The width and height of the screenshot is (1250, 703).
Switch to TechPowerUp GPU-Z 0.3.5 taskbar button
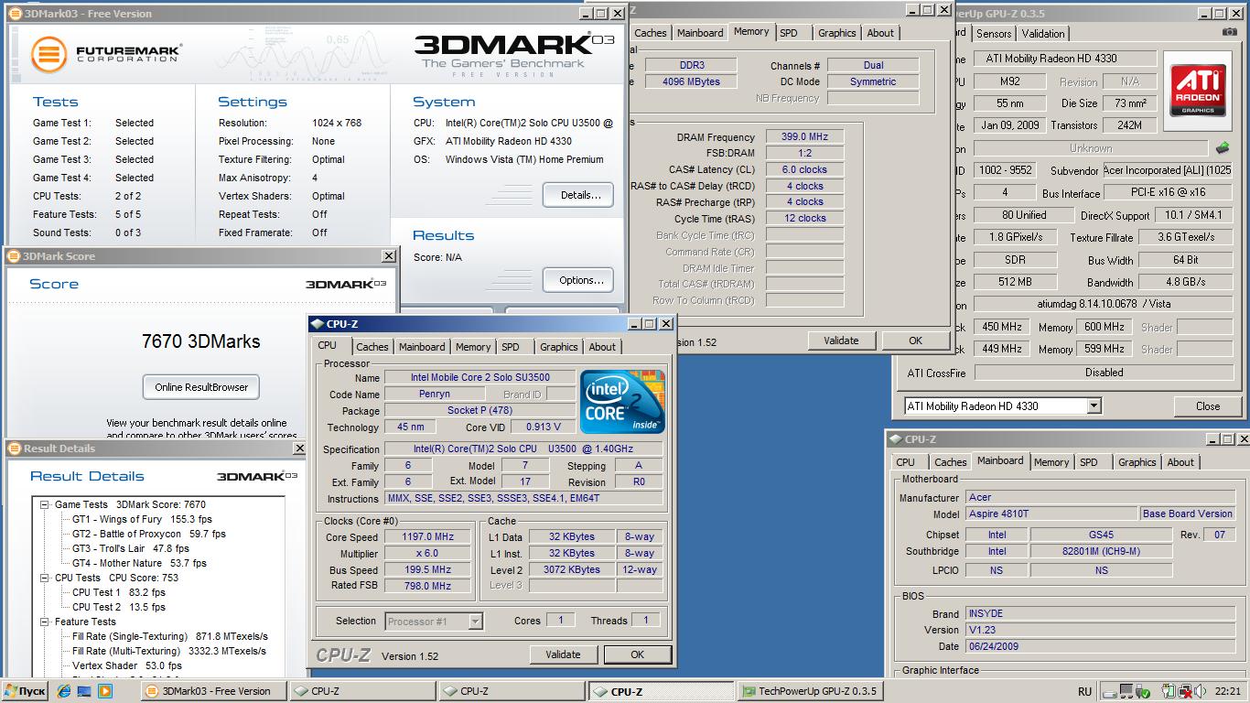[x=809, y=691]
